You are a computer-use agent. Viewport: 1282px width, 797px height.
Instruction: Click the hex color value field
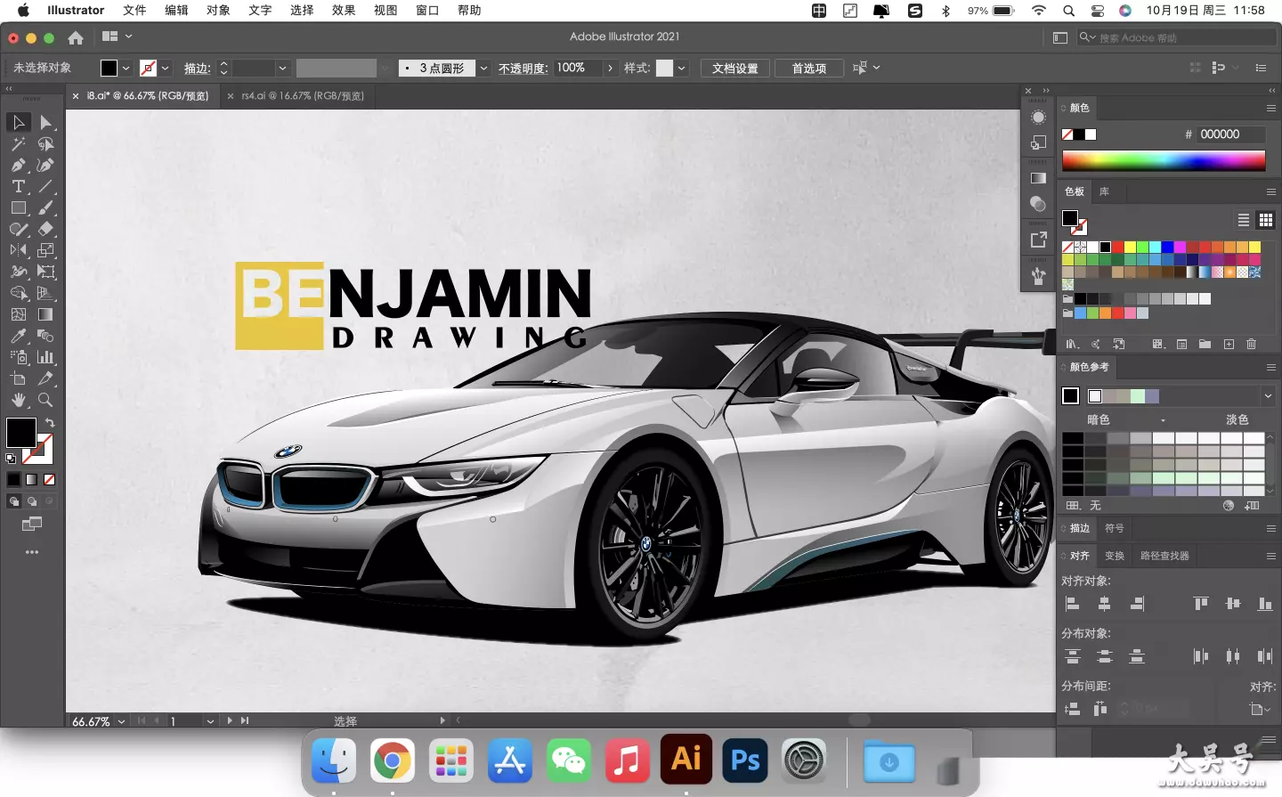click(x=1230, y=134)
